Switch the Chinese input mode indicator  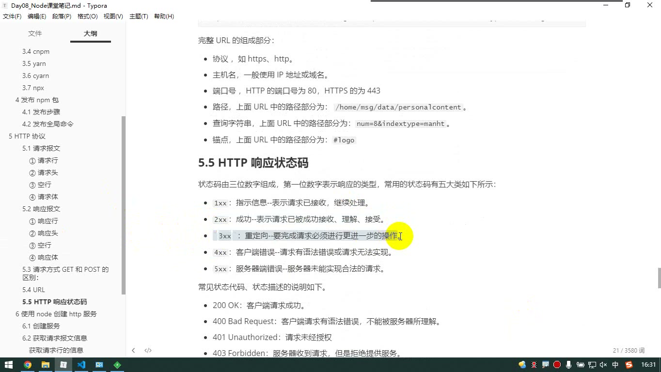(615, 365)
